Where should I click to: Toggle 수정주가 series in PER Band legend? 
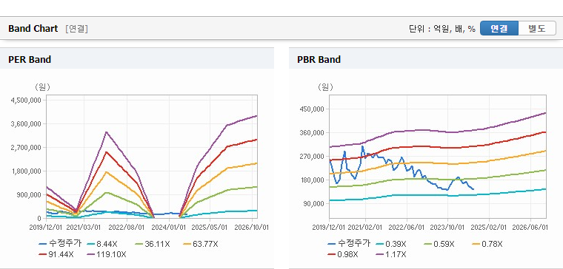60,244
